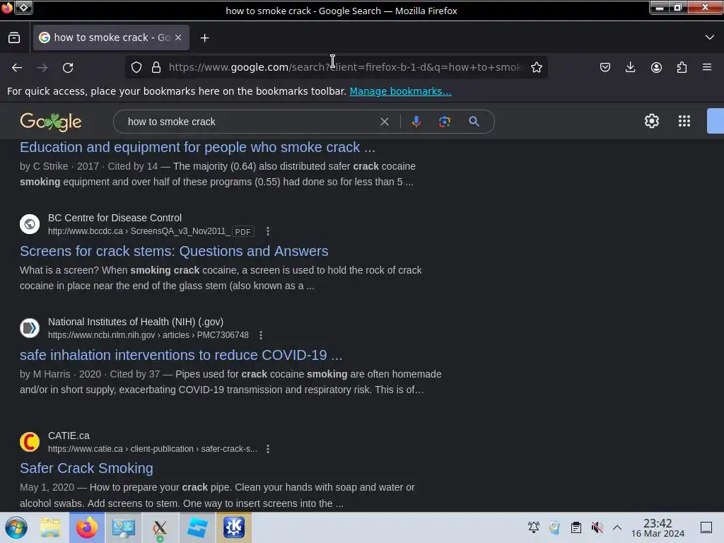Clear the Google search box

384,122
